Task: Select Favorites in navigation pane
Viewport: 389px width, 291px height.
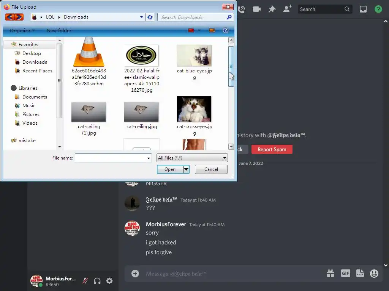Action: tap(28, 45)
